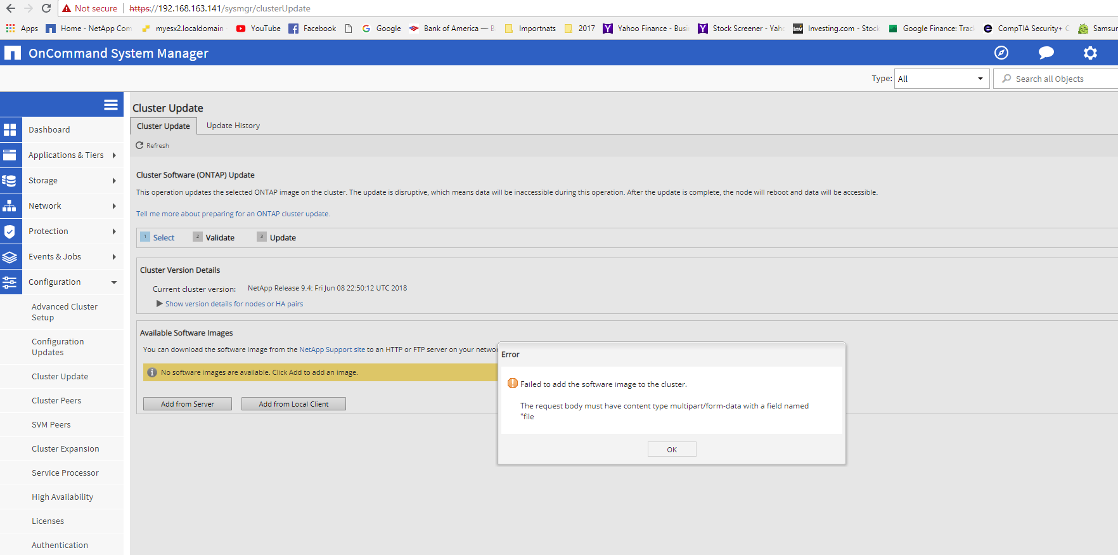Switch to the Update History tab

(233, 126)
